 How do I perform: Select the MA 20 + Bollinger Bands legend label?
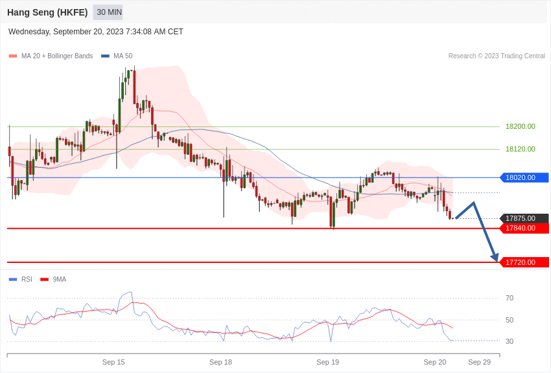[57, 56]
